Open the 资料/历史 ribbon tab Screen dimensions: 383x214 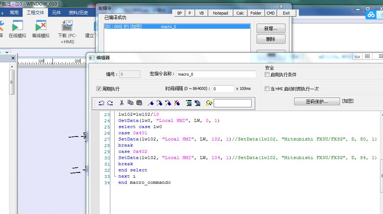point(78,12)
